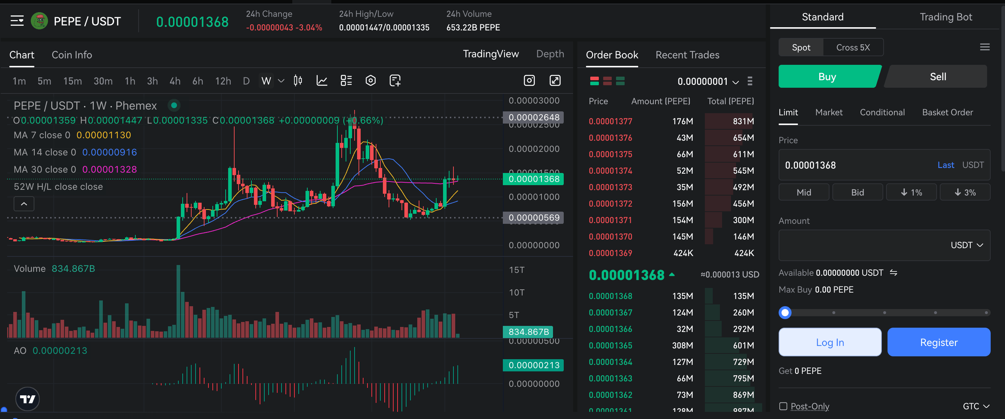Switch to Depth chart view
This screenshot has width=1005, height=419.
(550, 54)
